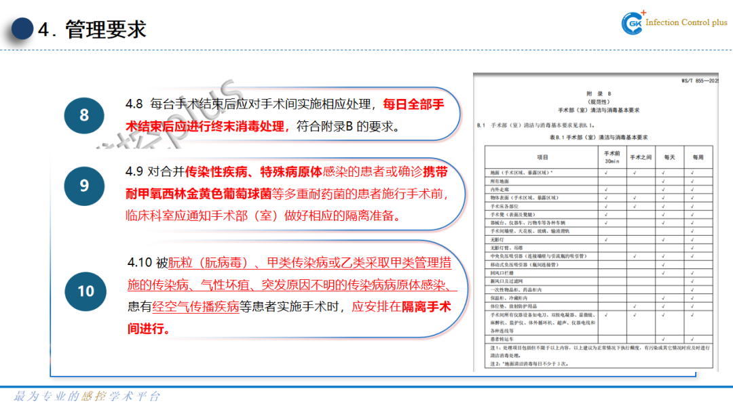Viewport: 733px width, 412px height.
Task: Click table row '手术间墙壁、天花板、玻璃、输液滑轨'
Action: point(599,231)
